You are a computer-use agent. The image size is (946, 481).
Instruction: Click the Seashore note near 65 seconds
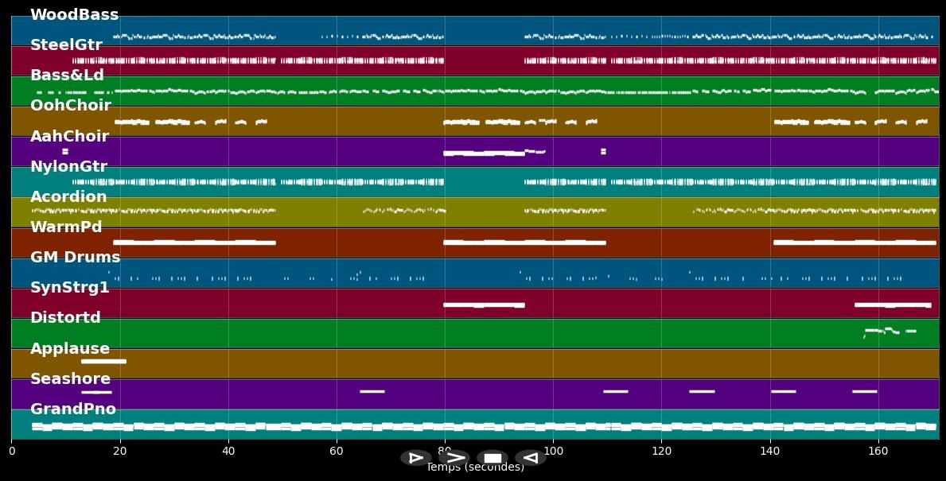click(x=372, y=391)
